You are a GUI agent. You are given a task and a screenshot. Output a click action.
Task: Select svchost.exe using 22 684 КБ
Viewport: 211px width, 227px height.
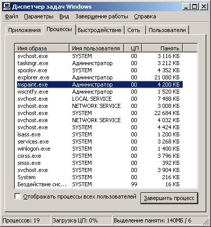point(100,113)
